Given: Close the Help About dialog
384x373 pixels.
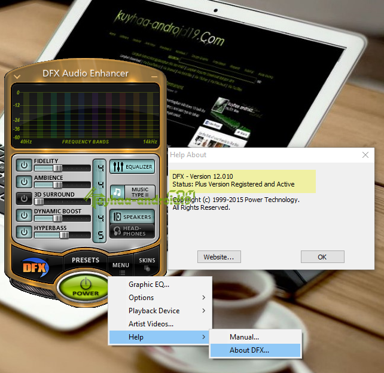Looking at the screenshot, I should pyautogui.click(x=365, y=155).
